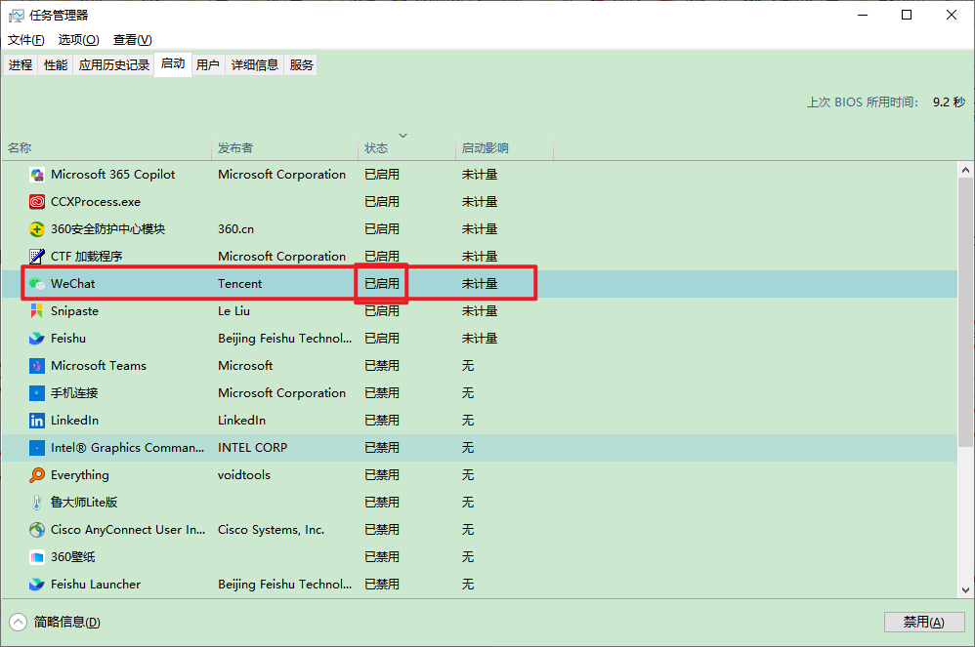Click the Everything magnifier icon

pos(37,475)
